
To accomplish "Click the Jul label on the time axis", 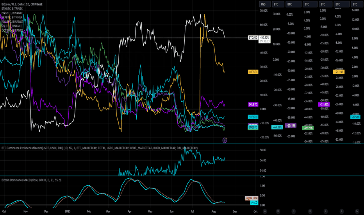I will pyautogui.click(x=192, y=211).
